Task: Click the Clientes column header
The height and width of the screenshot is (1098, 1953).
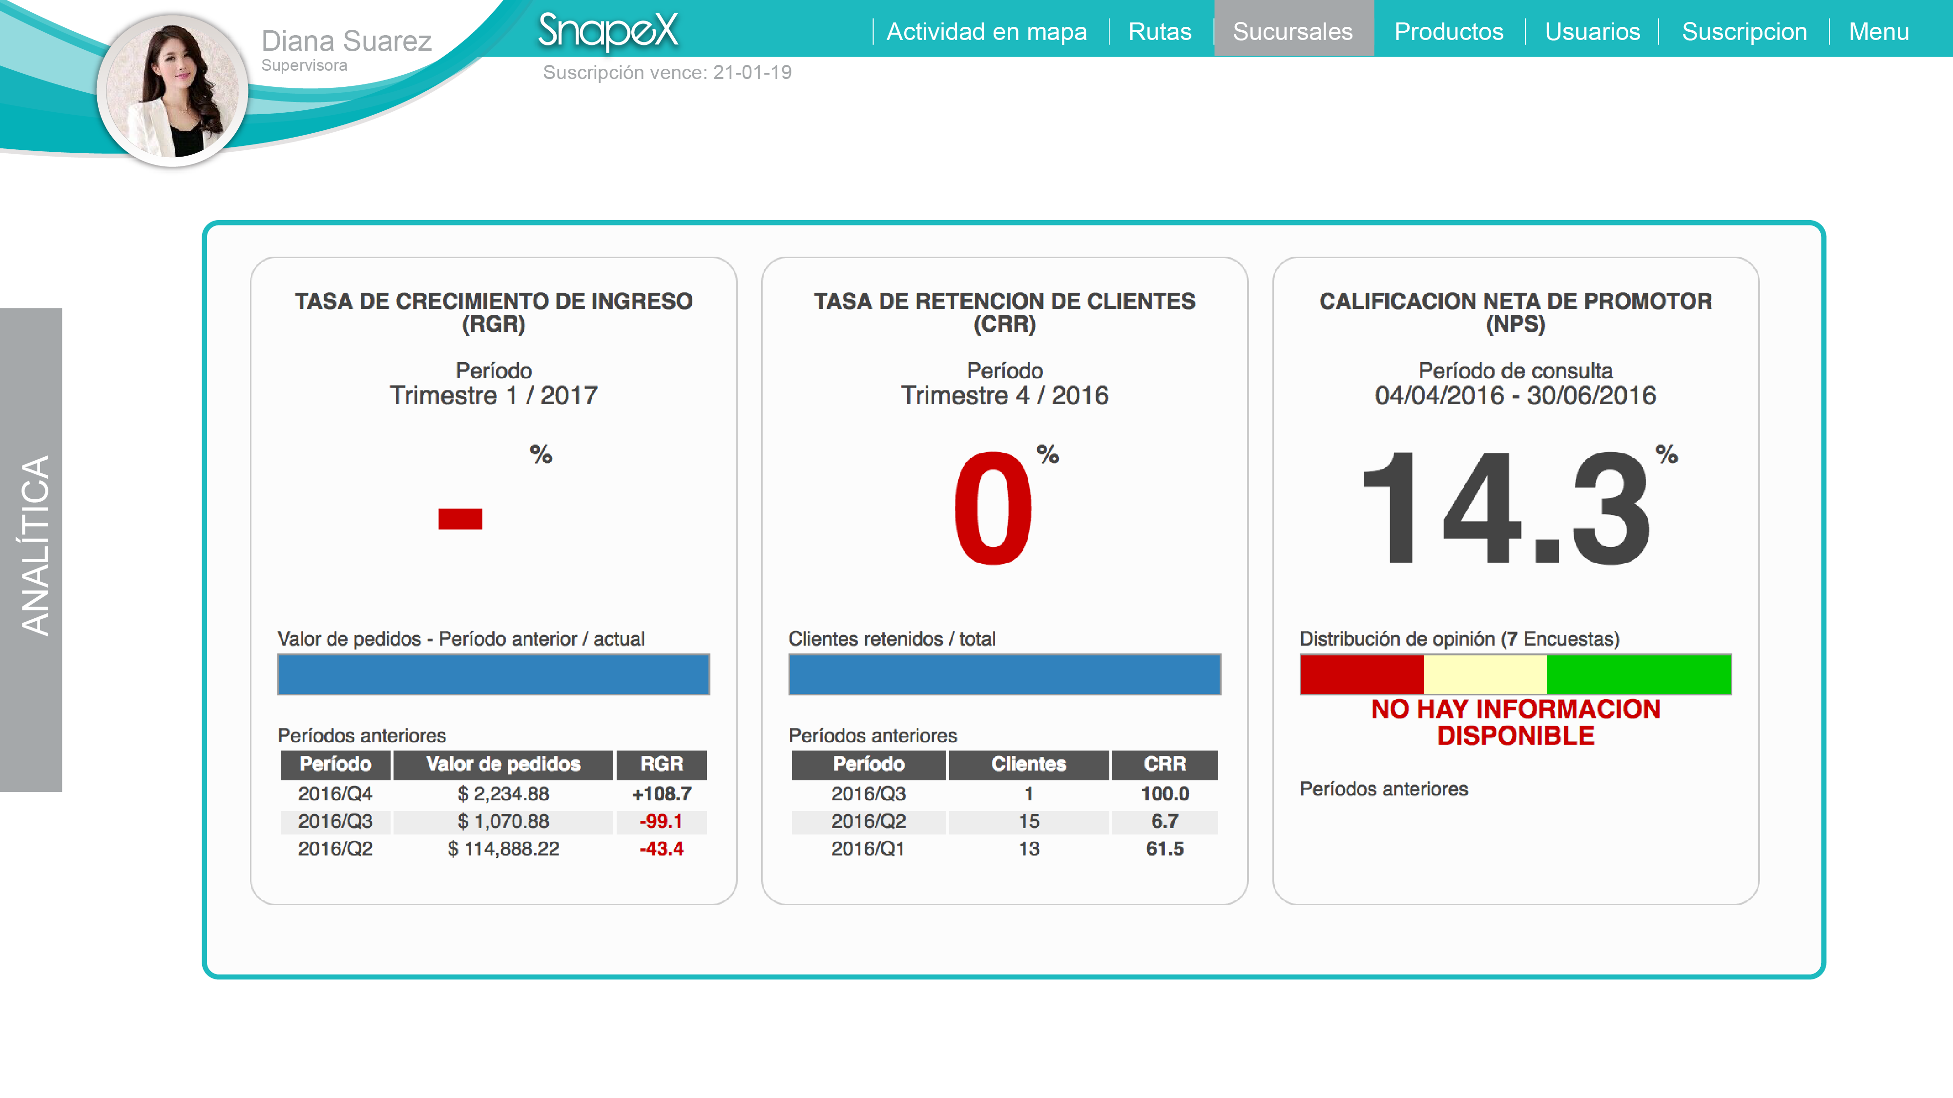Action: tap(1029, 764)
